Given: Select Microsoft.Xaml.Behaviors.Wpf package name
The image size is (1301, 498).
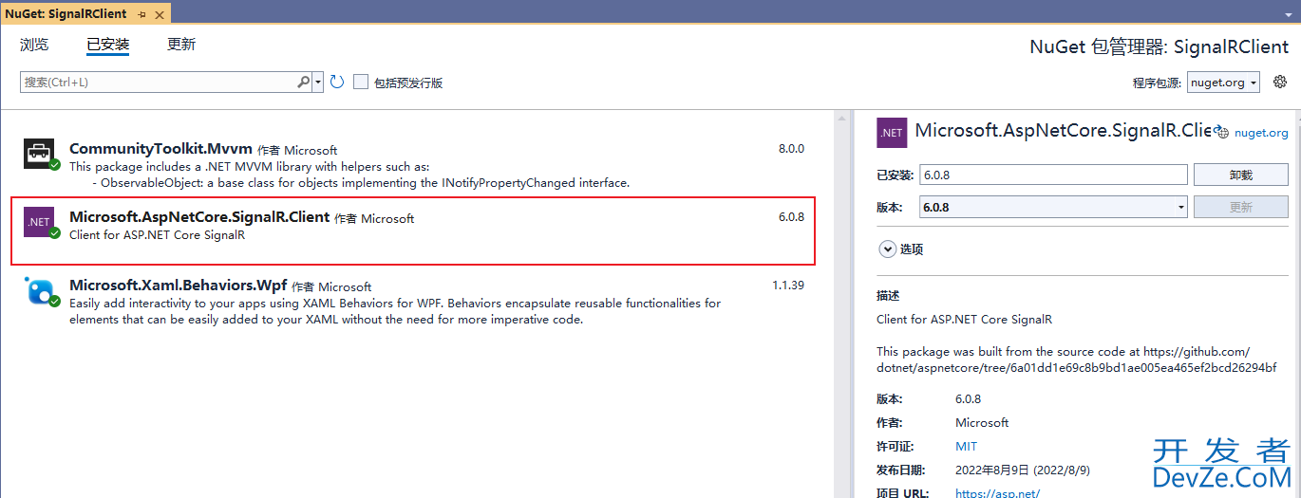Looking at the screenshot, I should coord(178,286).
